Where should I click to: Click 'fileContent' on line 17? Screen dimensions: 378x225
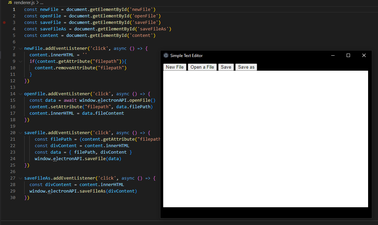click(x=110, y=113)
